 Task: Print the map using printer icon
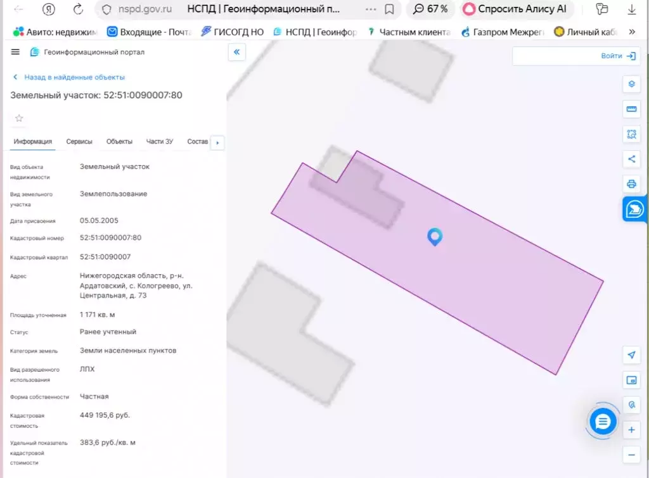[631, 184]
